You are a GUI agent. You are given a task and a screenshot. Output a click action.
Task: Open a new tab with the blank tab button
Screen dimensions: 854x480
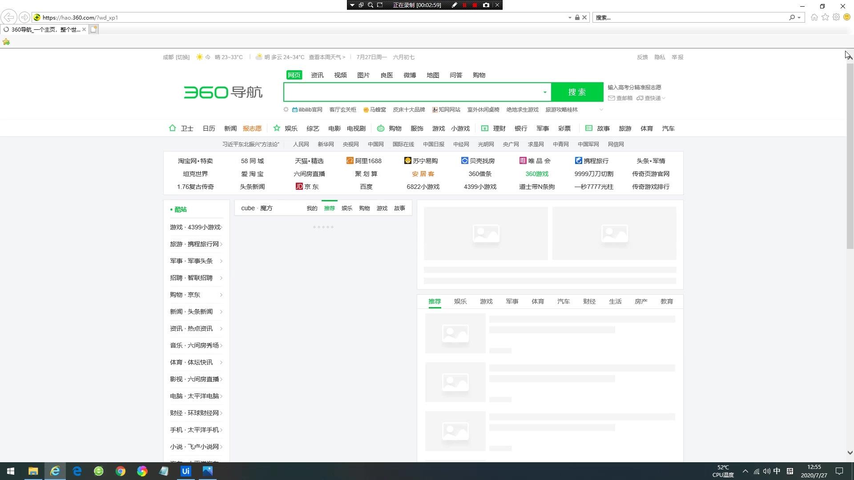click(93, 29)
